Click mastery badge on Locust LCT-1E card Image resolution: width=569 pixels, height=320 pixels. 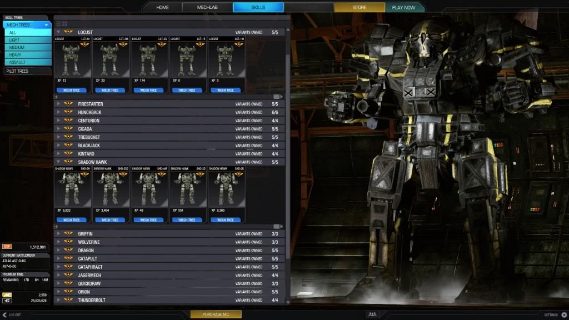pyautogui.click(x=200, y=44)
